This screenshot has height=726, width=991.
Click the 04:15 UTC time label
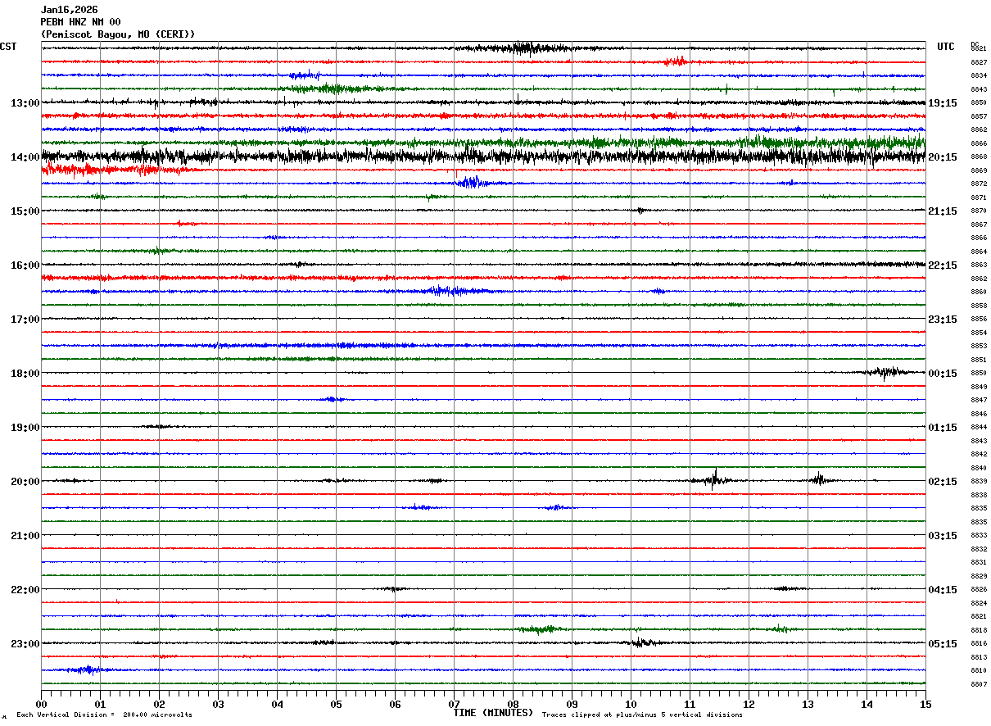(943, 590)
